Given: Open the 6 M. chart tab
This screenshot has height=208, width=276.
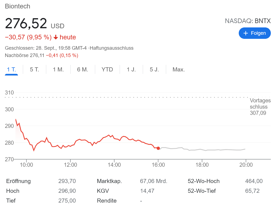Looking at the screenshot, I should coord(83,70).
